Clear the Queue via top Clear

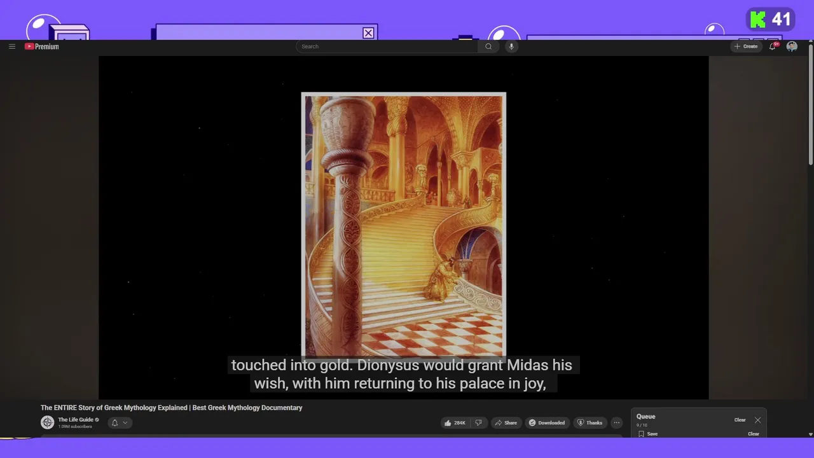pyautogui.click(x=740, y=420)
